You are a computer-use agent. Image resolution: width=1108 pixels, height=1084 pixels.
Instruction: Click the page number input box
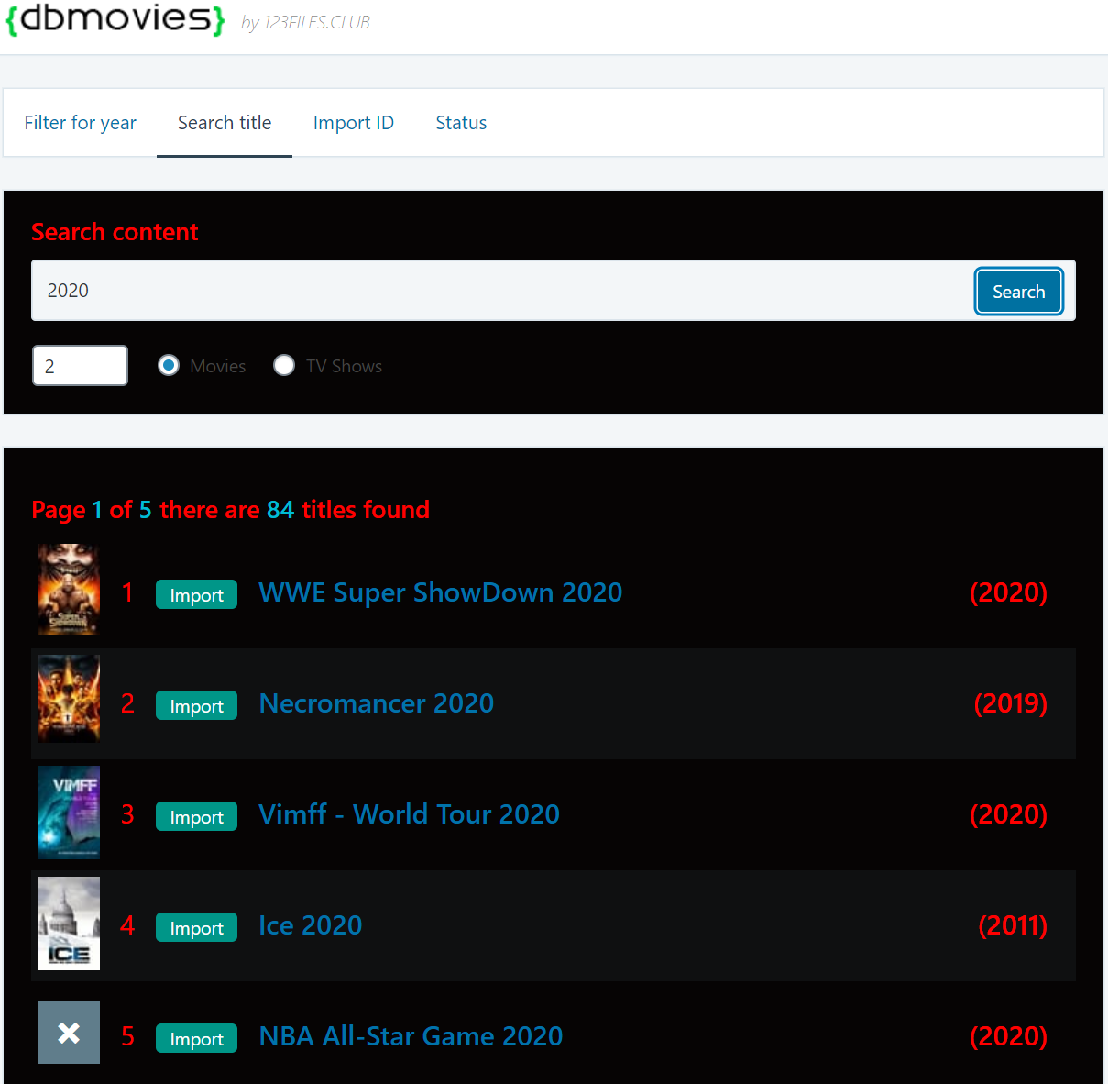(x=80, y=366)
